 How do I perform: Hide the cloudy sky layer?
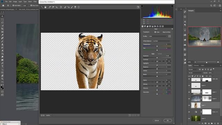coord(189,99)
